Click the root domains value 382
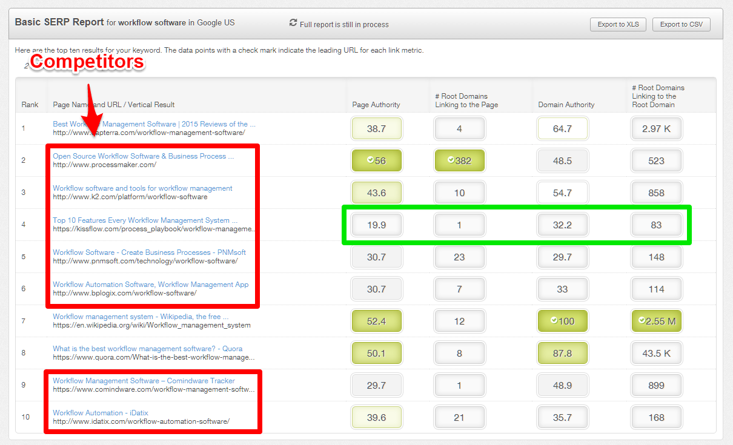The image size is (733, 445). (459, 161)
